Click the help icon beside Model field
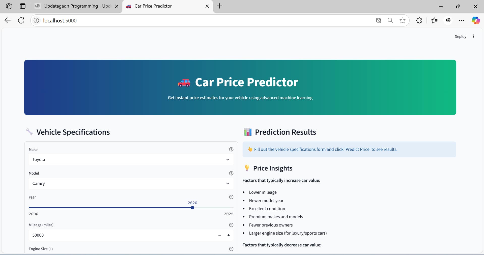The width and height of the screenshot is (484, 255). pyautogui.click(x=231, y=173)
